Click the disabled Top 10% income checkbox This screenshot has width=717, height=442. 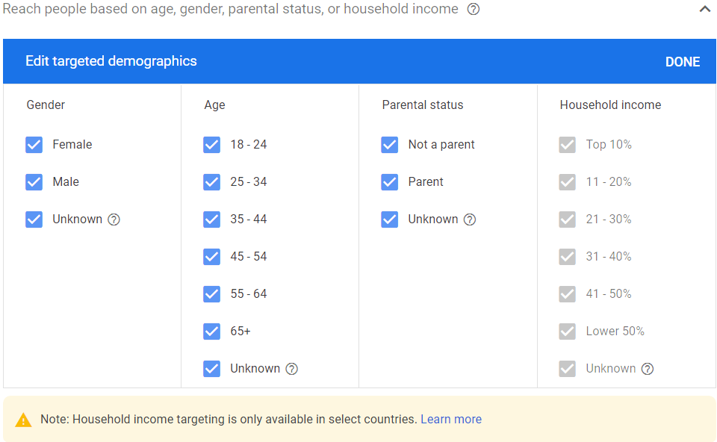click(x=567, y=144)
